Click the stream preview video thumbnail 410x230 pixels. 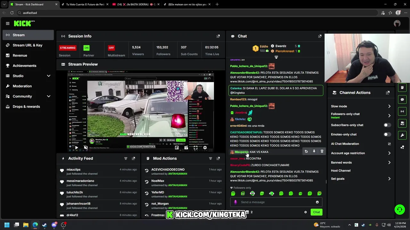(141, 111)
